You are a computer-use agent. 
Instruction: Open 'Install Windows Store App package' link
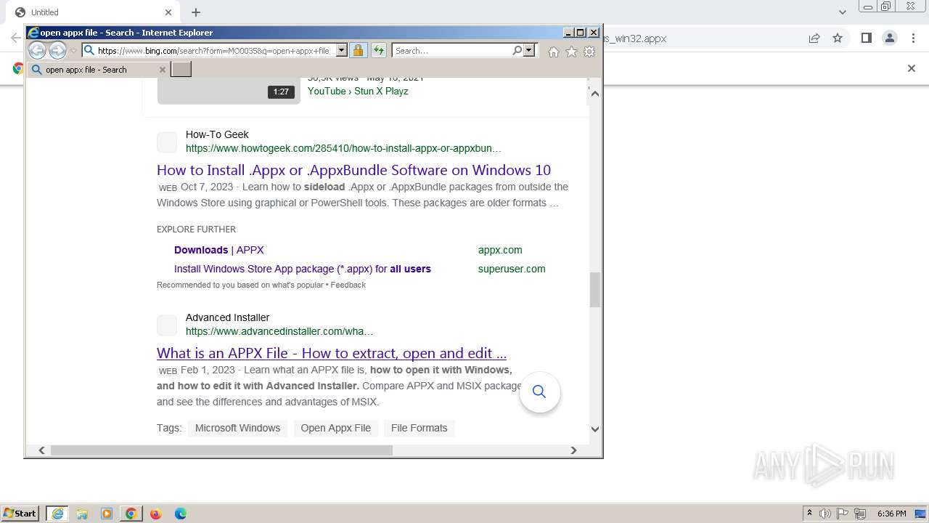pyautogui.click(x=303, y=269)
